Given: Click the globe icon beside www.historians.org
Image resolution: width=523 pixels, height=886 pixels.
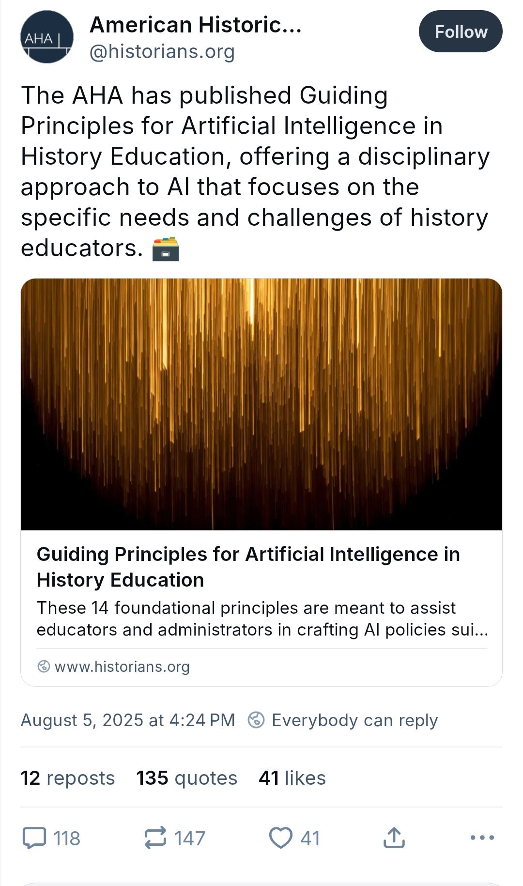Looking at the screenshot, I should [x=44, y=667].
